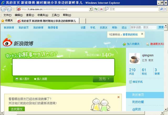The width and height of the screenshot is (168, 115).
Task: Click the blue 搜索 button
Action: [x=161, y=27]
